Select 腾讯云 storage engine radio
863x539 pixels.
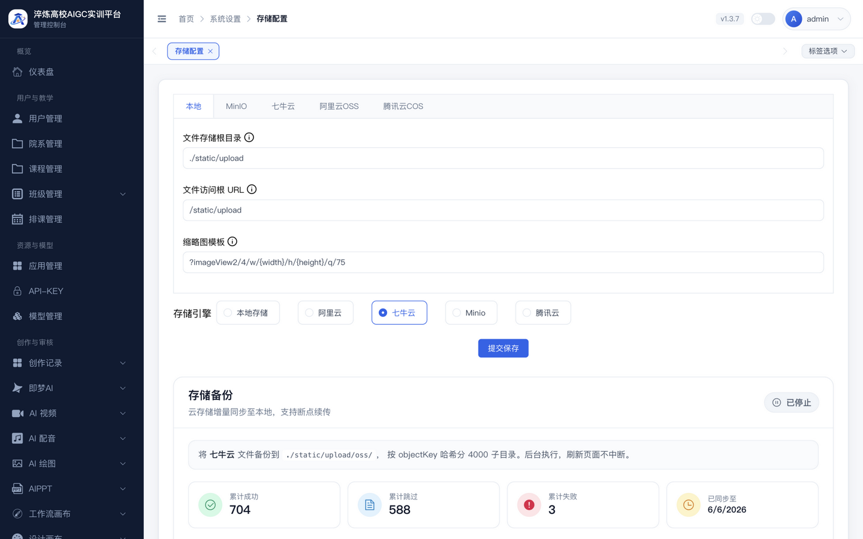pyautogui.click(x=543, y=313)
